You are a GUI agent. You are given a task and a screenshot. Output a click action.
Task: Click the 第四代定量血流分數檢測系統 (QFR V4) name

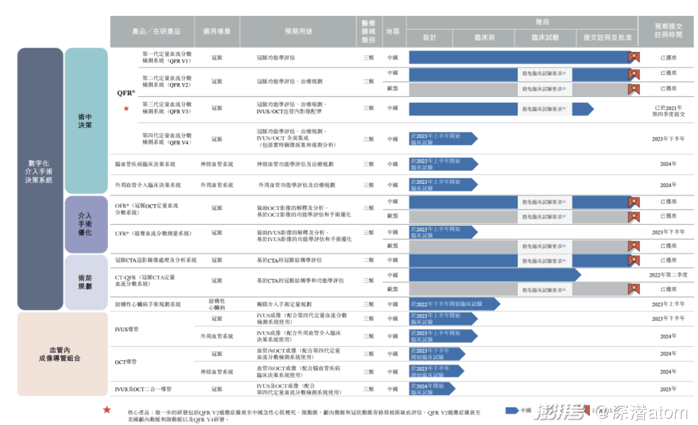(167, 139)
